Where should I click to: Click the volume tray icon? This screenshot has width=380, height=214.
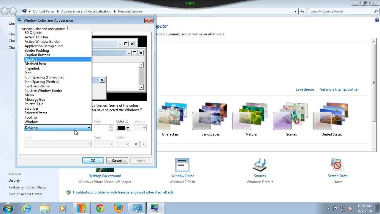(x=350, y=208)
